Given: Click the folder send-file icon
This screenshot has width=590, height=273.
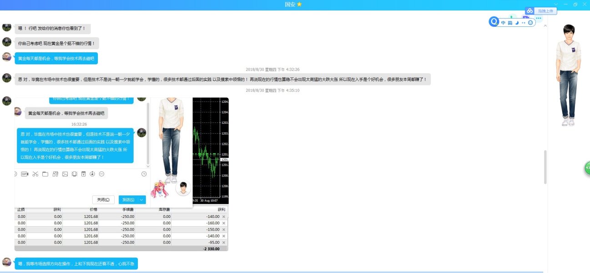Looking at the screenshot, I should coord(45,174).
